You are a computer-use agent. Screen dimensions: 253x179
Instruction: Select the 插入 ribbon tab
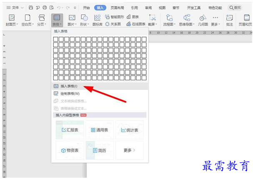point(100,8)
